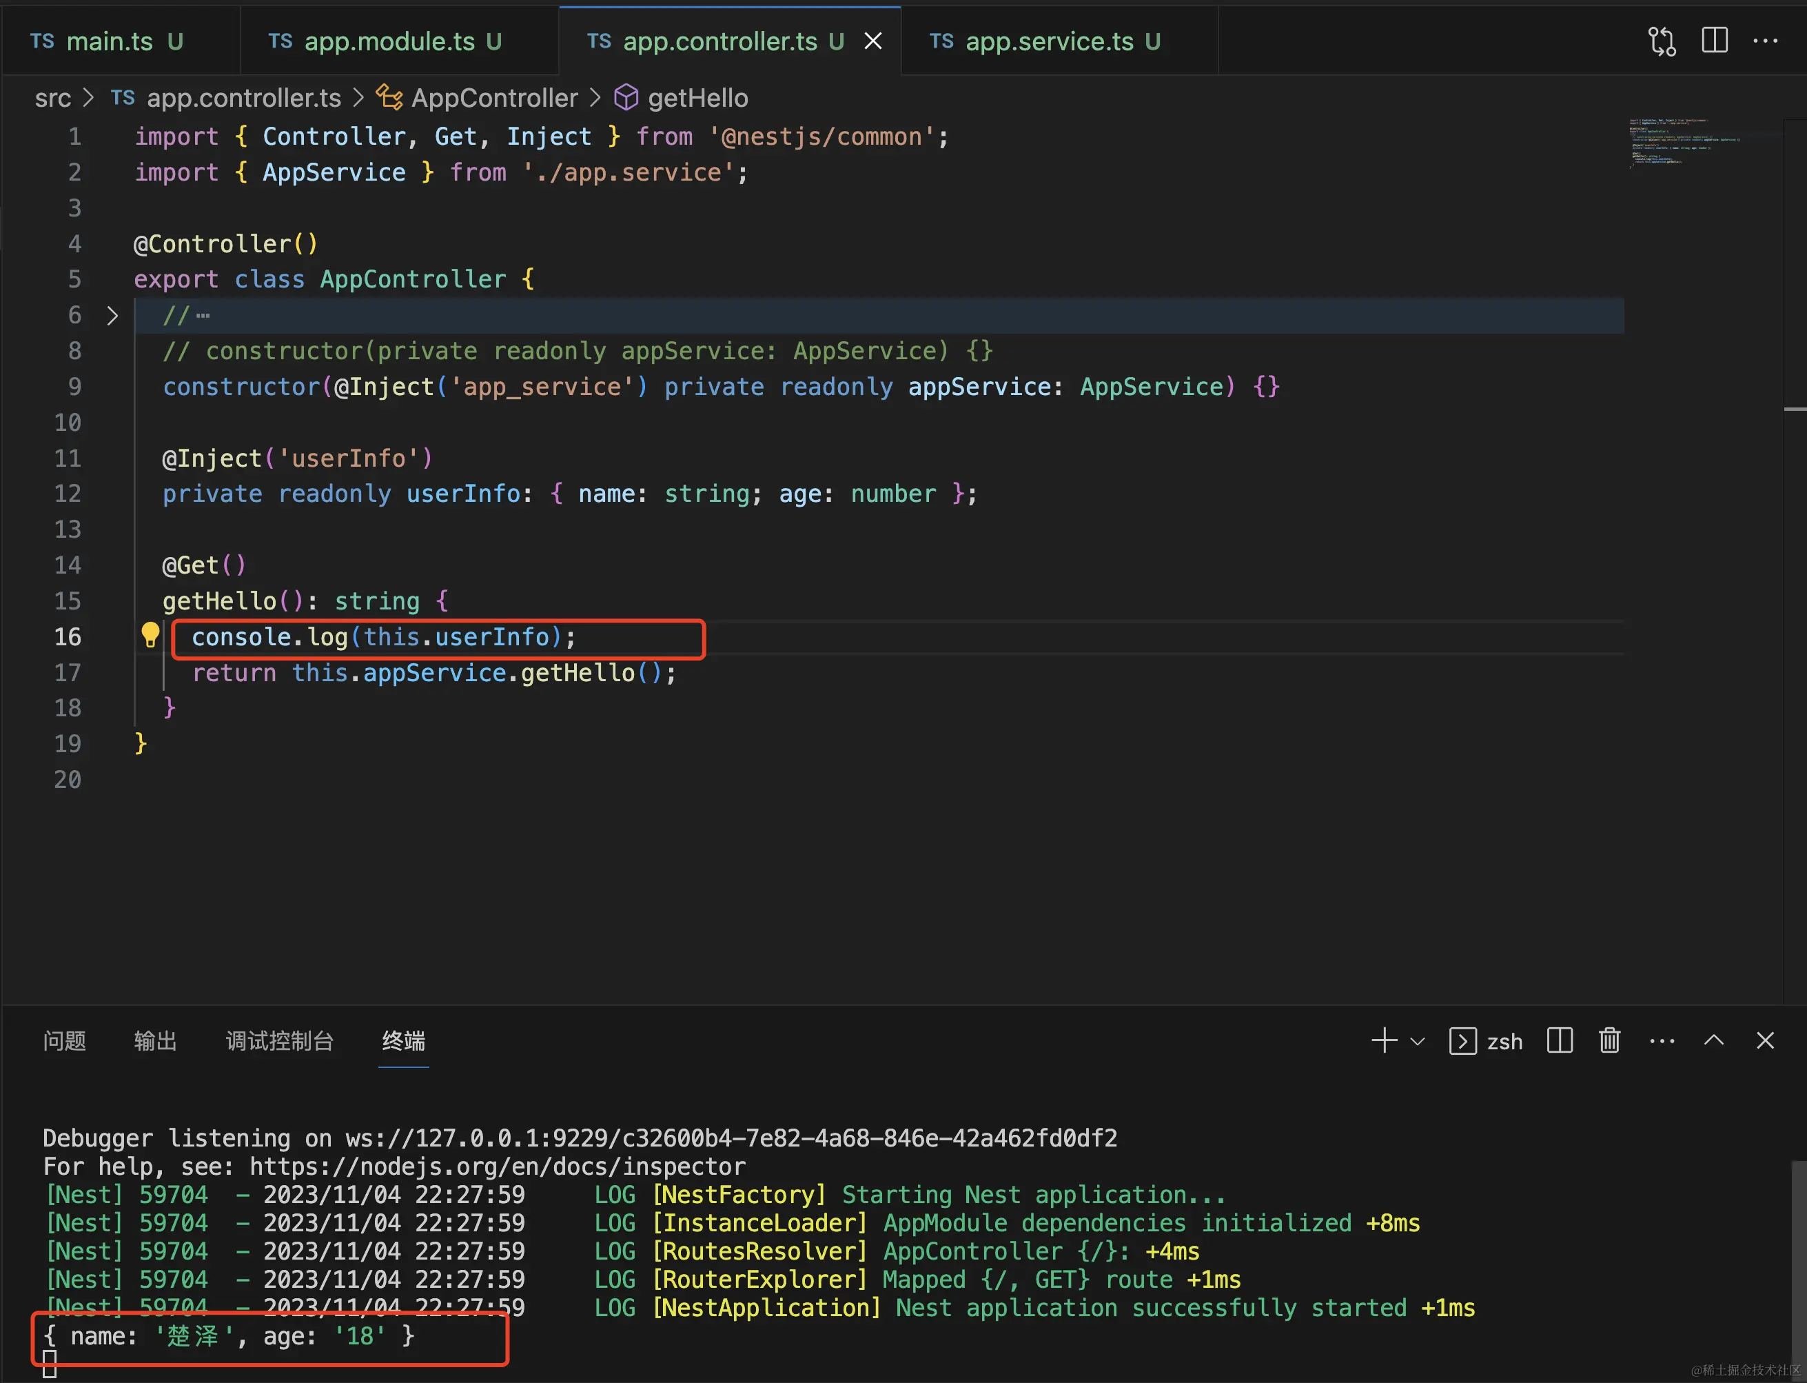Split the terminal panel
Viewport: 1807px width, 1383px height.
pyautogui.click(x=1560, y=1040)
